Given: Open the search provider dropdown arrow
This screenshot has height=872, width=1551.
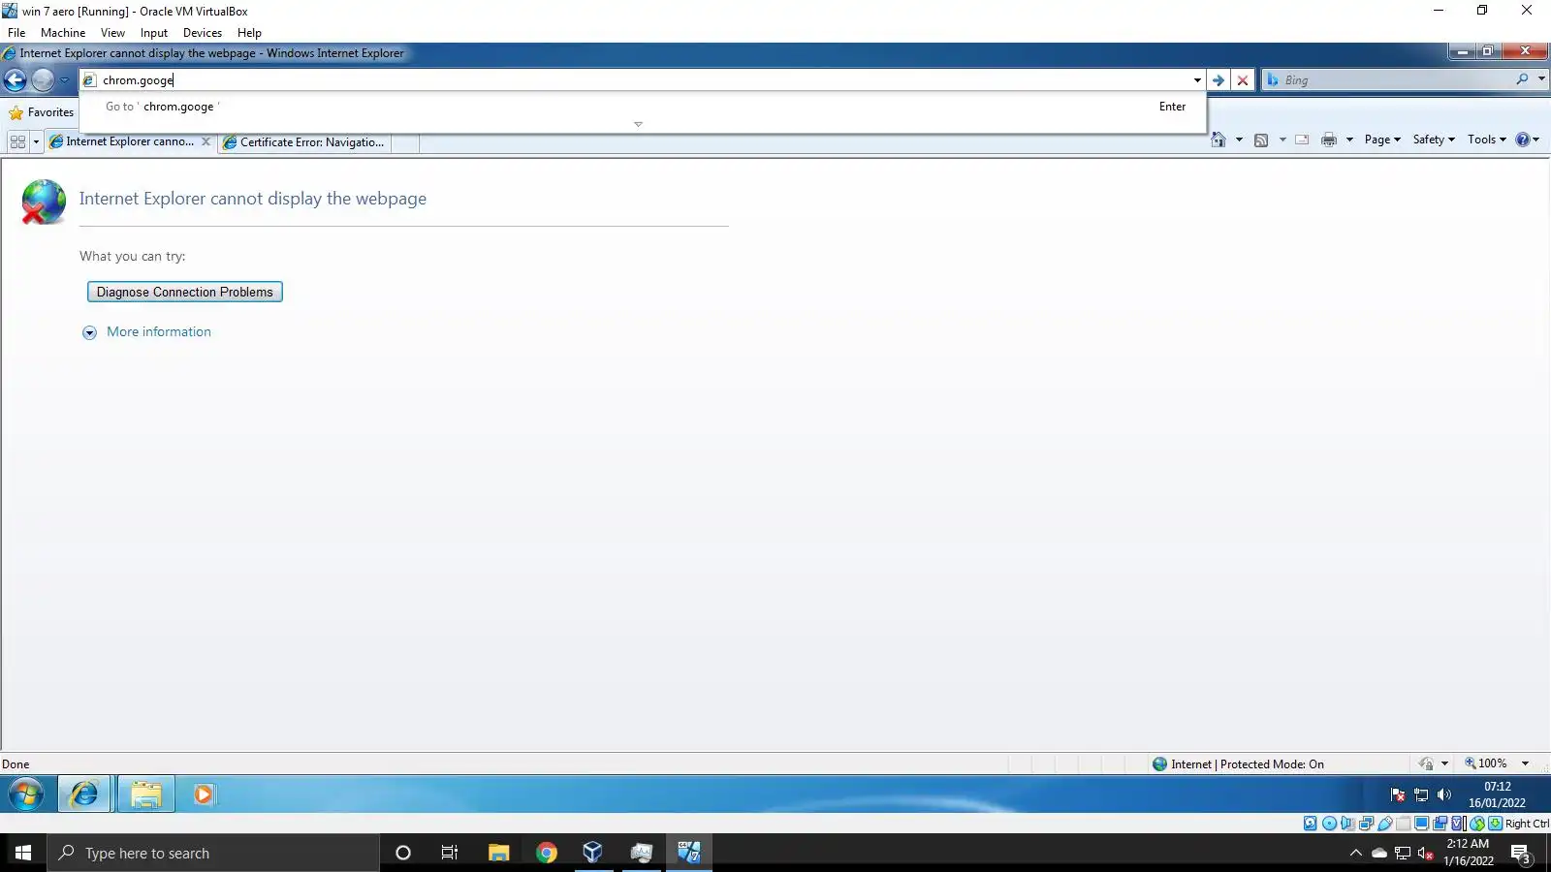Looking at the screenshot, I should tap(1541, 79).
